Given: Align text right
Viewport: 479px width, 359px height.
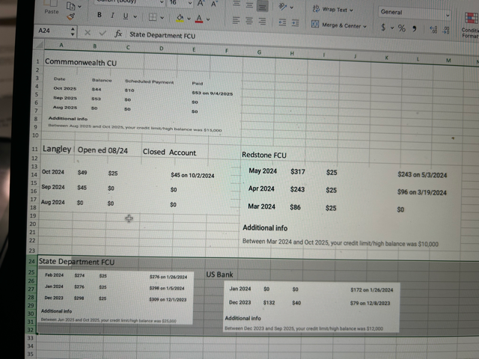Looking at the screenshot, I should (262, 22).
